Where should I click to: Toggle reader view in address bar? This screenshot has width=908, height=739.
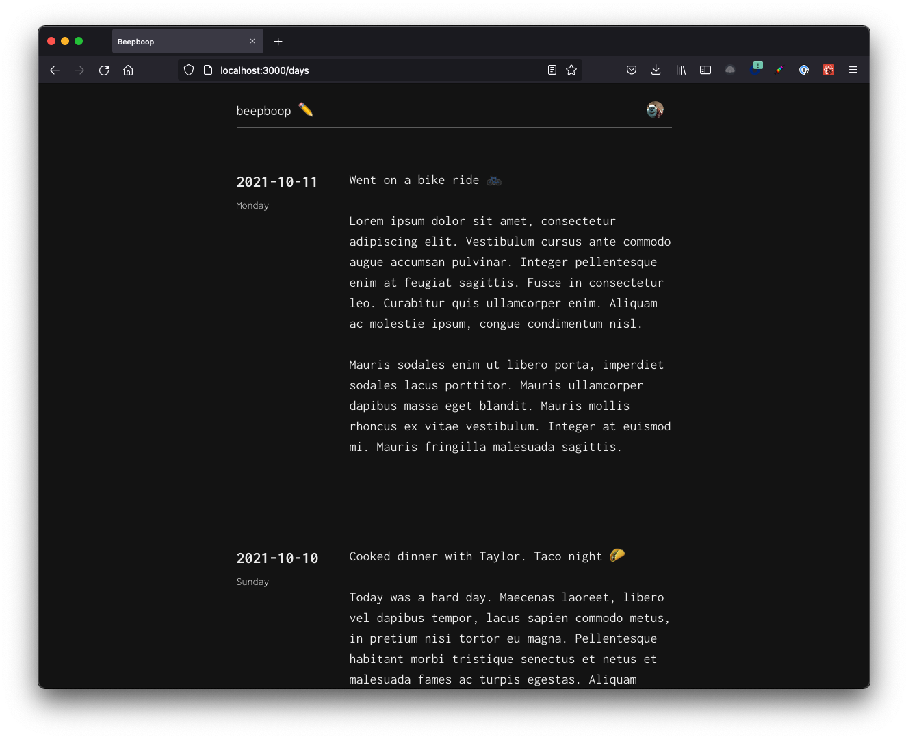coord(552,70)
